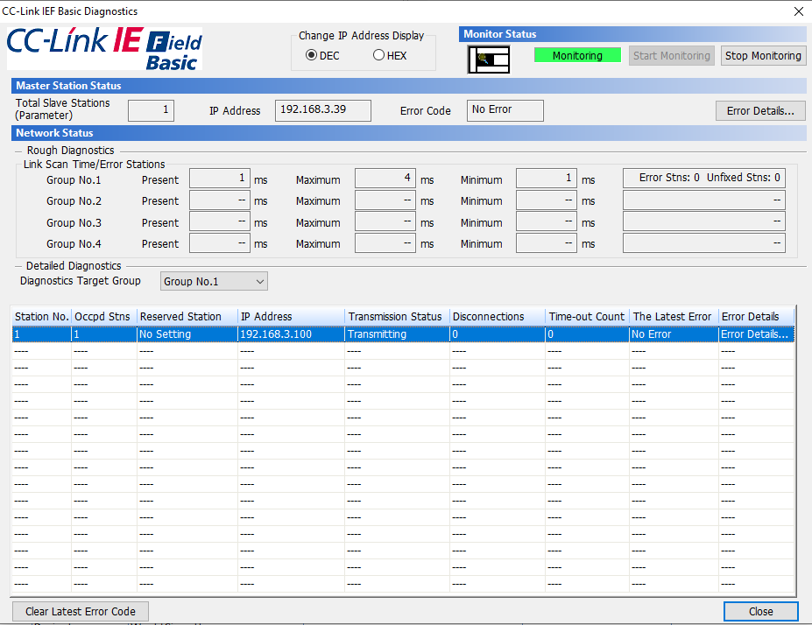The height and width of the screenshot is (625, 812).
Task: Click the IP Address column header in table
Action: (x=292, y=317)
